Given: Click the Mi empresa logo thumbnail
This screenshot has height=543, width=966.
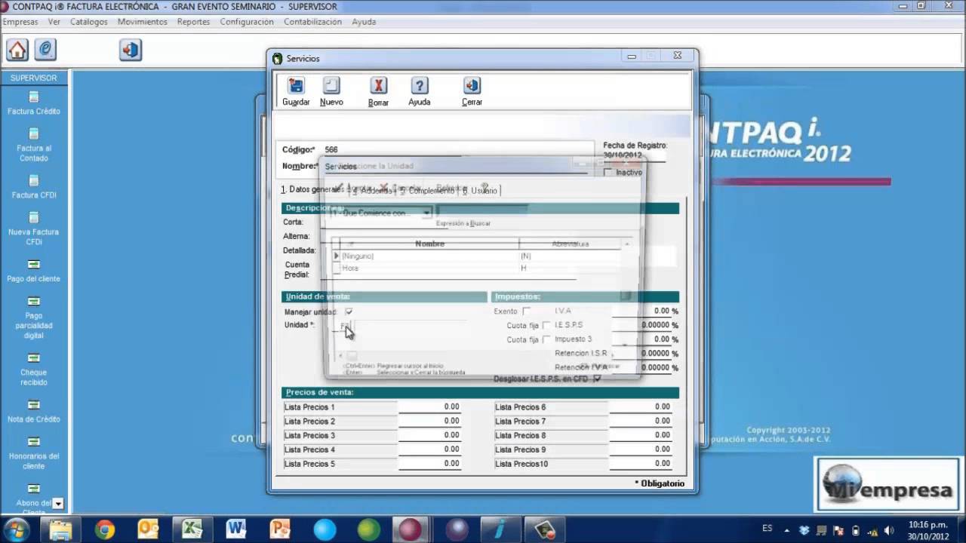Looking at the screenshot, I should (889, 485).
